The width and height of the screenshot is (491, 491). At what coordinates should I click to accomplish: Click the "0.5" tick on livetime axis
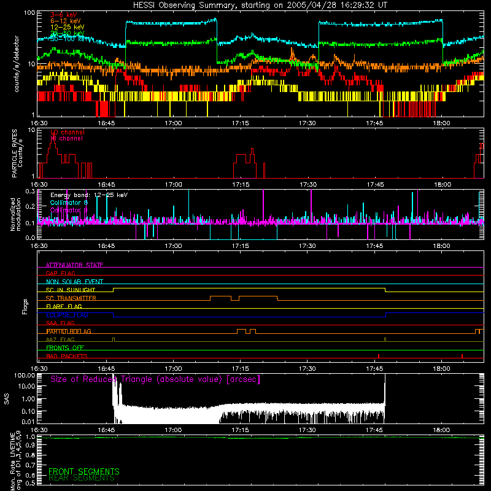point(30,483)
